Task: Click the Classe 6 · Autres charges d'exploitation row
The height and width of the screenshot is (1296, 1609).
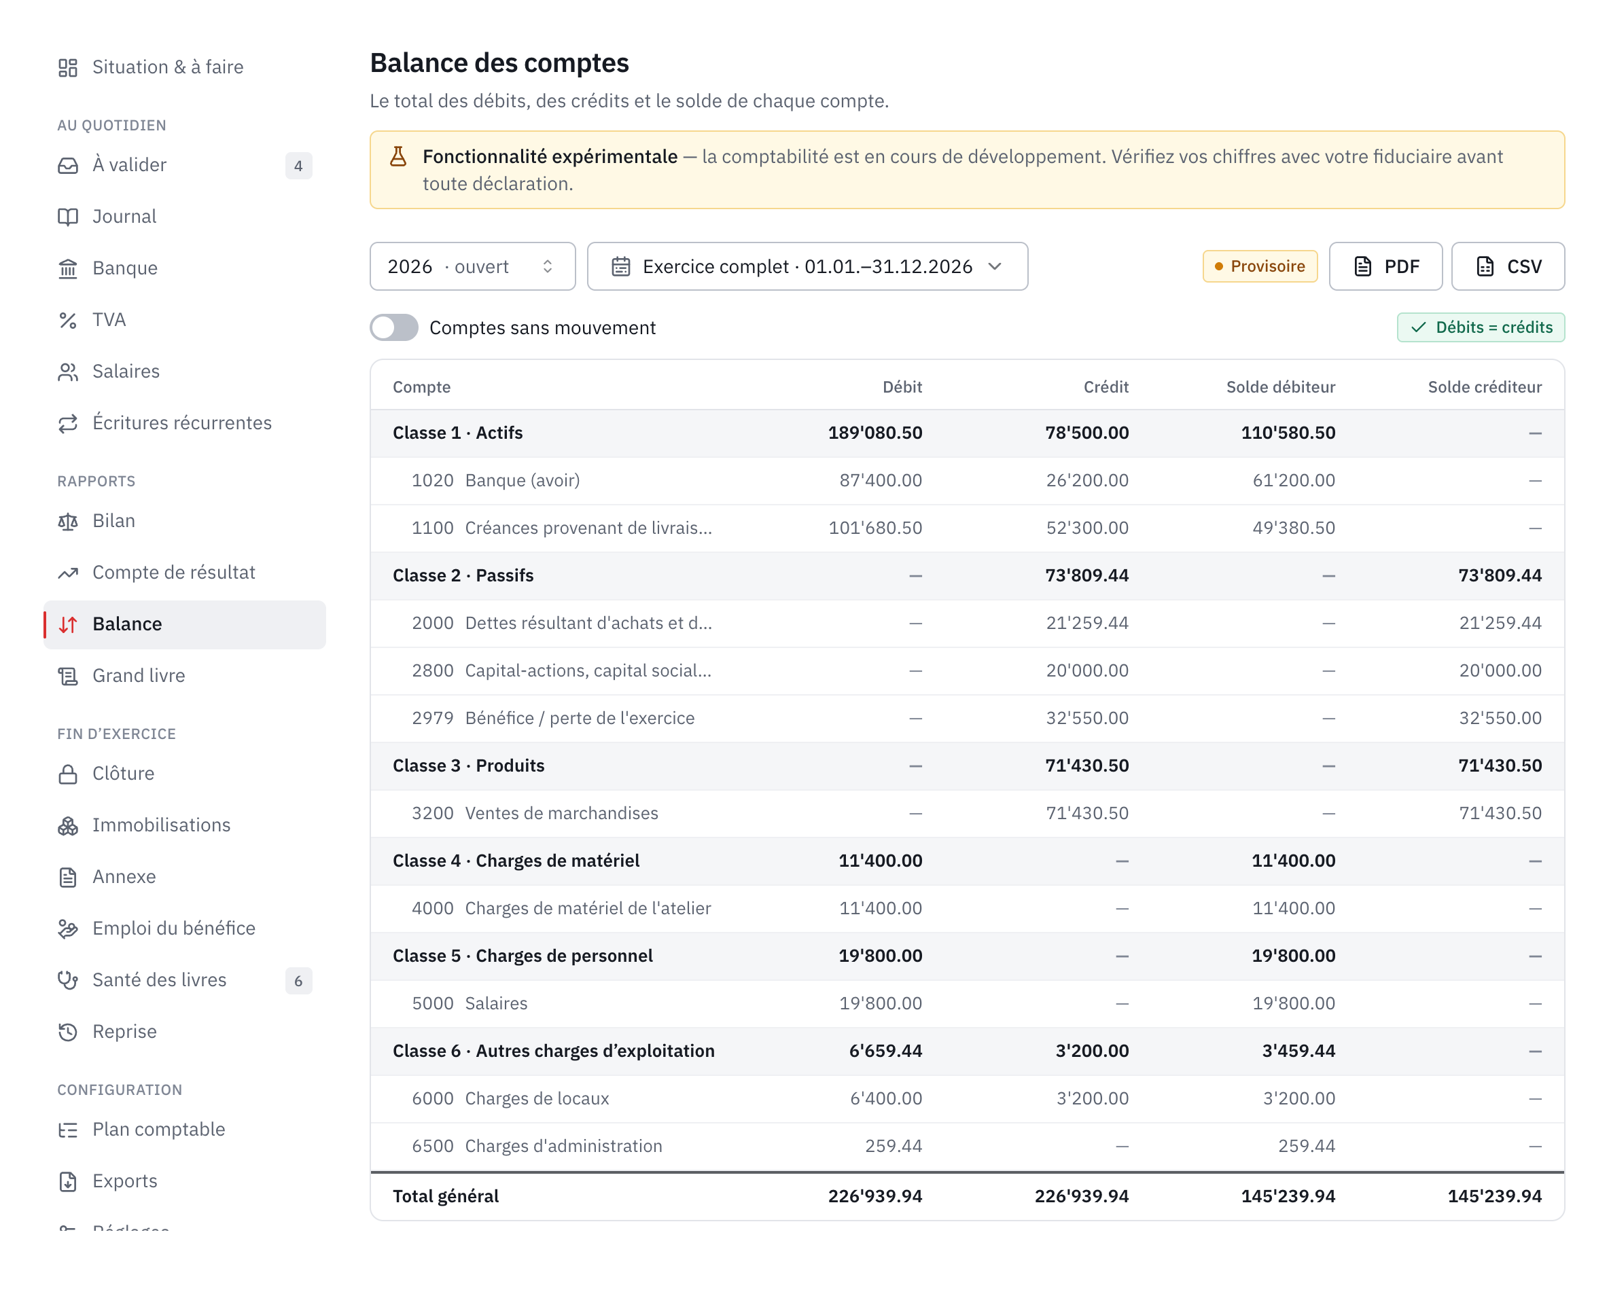Action: (x=967, y=1051)
